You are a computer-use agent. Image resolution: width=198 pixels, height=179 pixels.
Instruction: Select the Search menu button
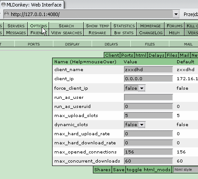click(66, 26)
